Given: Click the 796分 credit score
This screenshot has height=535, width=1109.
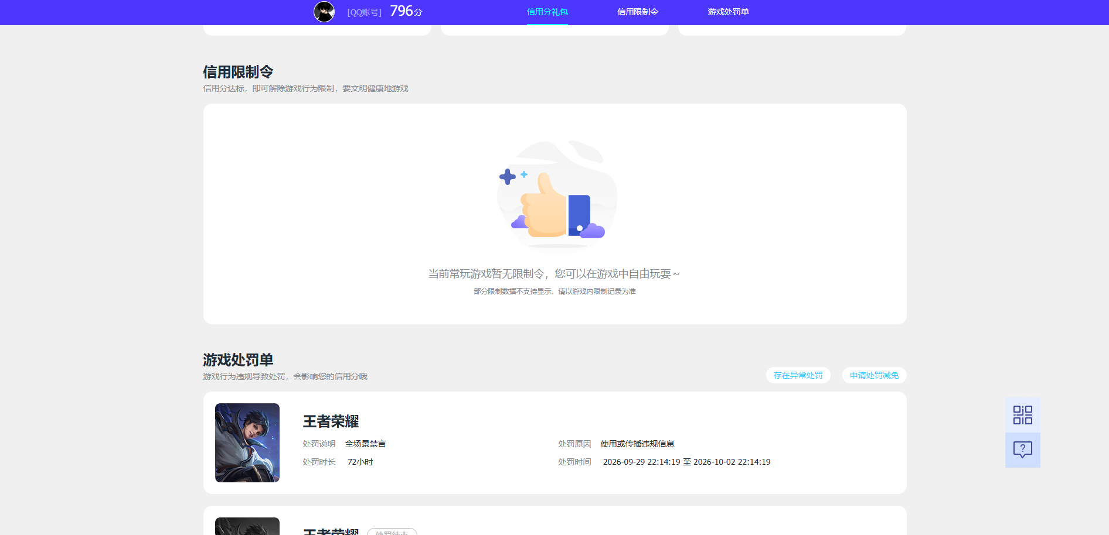Looking at the screenshot, I should pyautogui.click(x=406, y=11).
